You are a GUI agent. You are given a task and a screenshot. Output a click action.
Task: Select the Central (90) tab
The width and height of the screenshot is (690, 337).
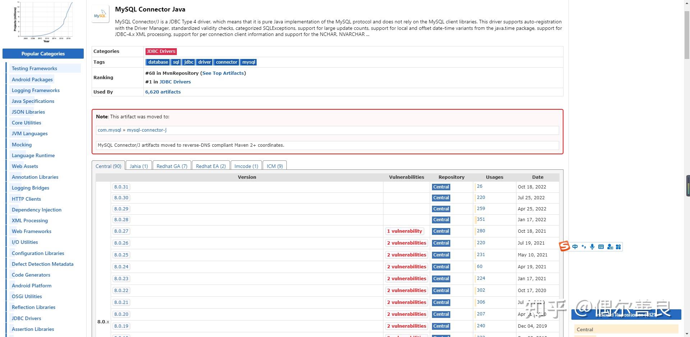(108, 166)
